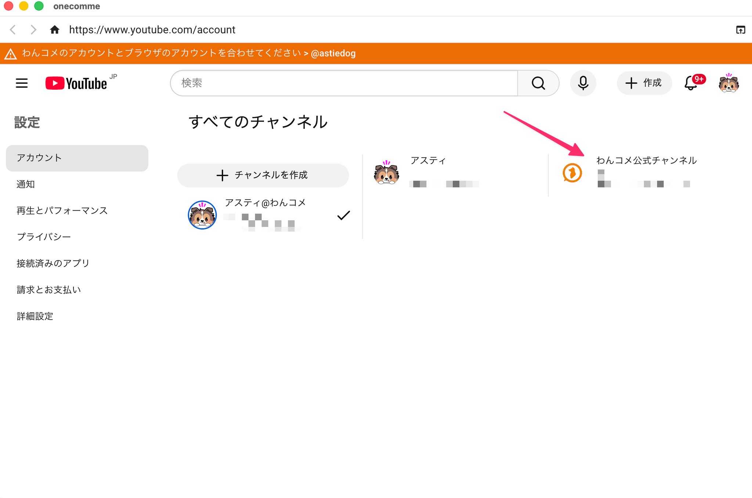The height and width of the screenshot is (498, 752).
Task: Open the アカウント settings section
Action: 77,158
